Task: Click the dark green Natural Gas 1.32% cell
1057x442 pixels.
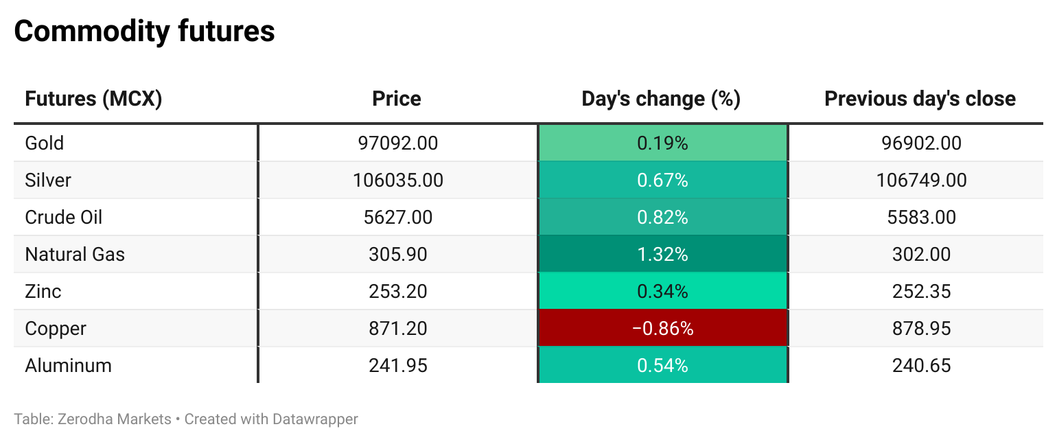Action: 663,255
